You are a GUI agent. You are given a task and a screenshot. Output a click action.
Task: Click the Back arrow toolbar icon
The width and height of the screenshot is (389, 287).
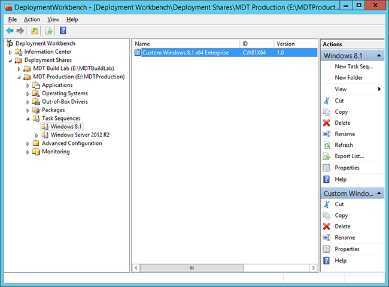(x=10, y=31)
